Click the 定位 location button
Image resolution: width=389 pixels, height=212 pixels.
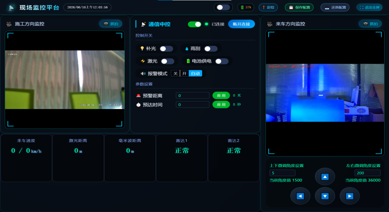[x=268, y=7]
